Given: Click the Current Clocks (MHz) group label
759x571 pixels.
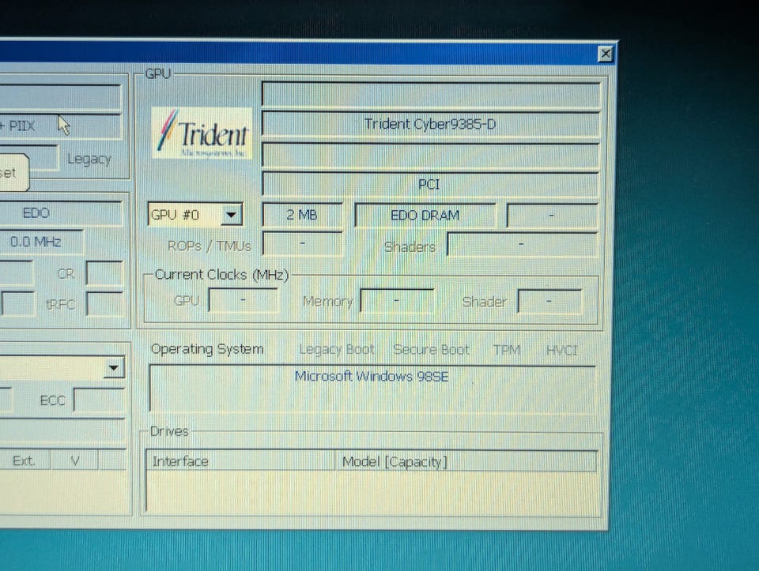Looking at the screenshot, I should click(221, 275).
